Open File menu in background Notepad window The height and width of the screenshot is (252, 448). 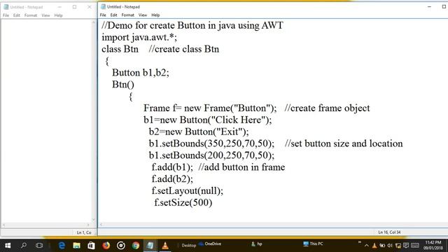[x=6, y=15]
